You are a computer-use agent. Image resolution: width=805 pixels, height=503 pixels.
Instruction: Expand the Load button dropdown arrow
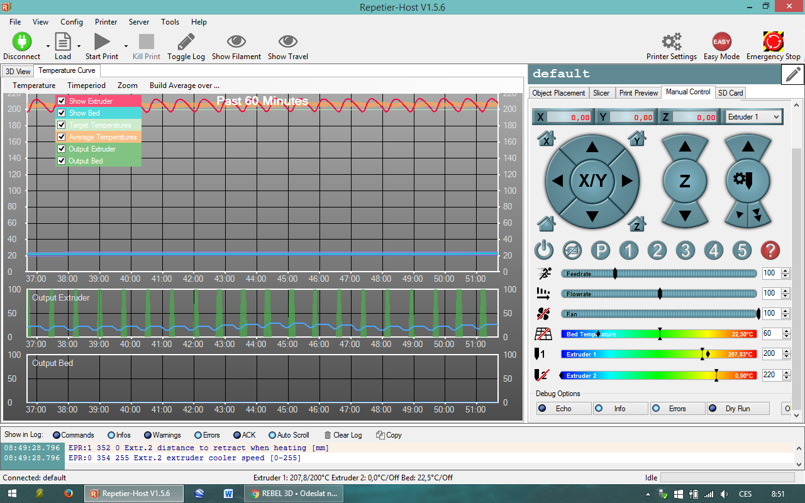point(79,46)
